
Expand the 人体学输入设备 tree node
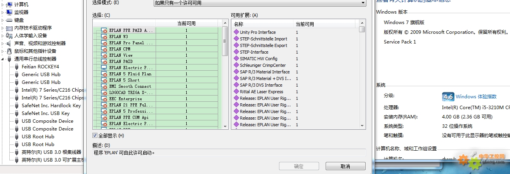(x=3, y=36)
